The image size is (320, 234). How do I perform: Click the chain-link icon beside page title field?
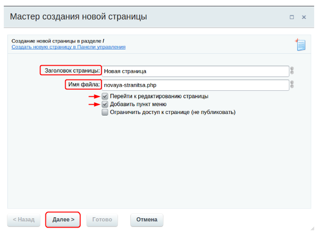pyautogui.click(x=292, y=71)
